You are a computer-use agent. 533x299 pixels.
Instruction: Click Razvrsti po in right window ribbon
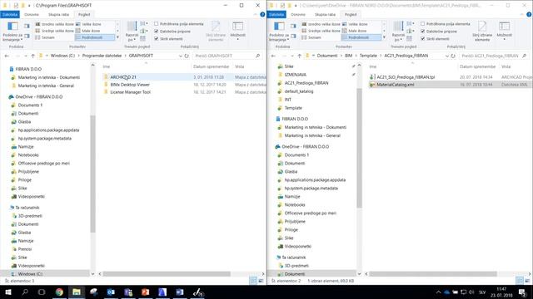(x=398, y=32)
